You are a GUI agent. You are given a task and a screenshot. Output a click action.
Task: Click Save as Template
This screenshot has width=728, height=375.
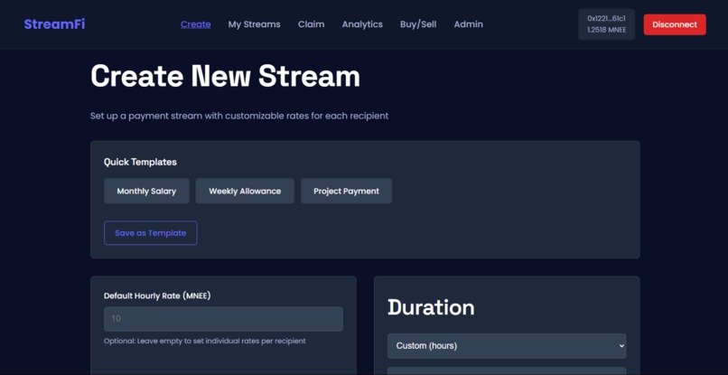[x=151, y=233]
